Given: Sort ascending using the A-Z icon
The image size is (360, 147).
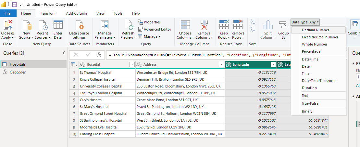Looking at the screenshot, I should [253, 22].
